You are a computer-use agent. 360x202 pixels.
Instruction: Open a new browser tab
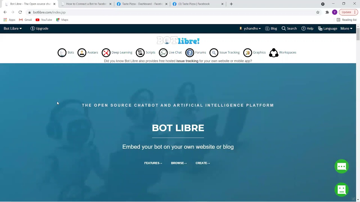click(231, 4)
